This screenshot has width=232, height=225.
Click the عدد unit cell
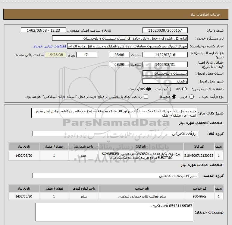(x=83, y=156)
